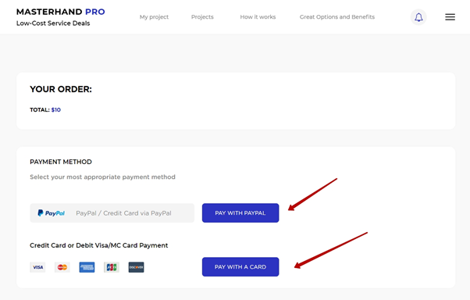This screenshot has width=470, height=300.
Task: Select the Visa card icon
Action: point(37,267)
